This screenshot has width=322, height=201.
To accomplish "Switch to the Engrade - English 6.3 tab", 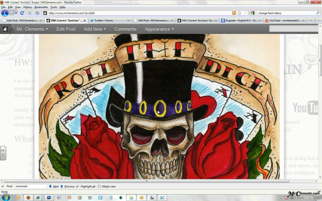I will click(x=241, y=20).
